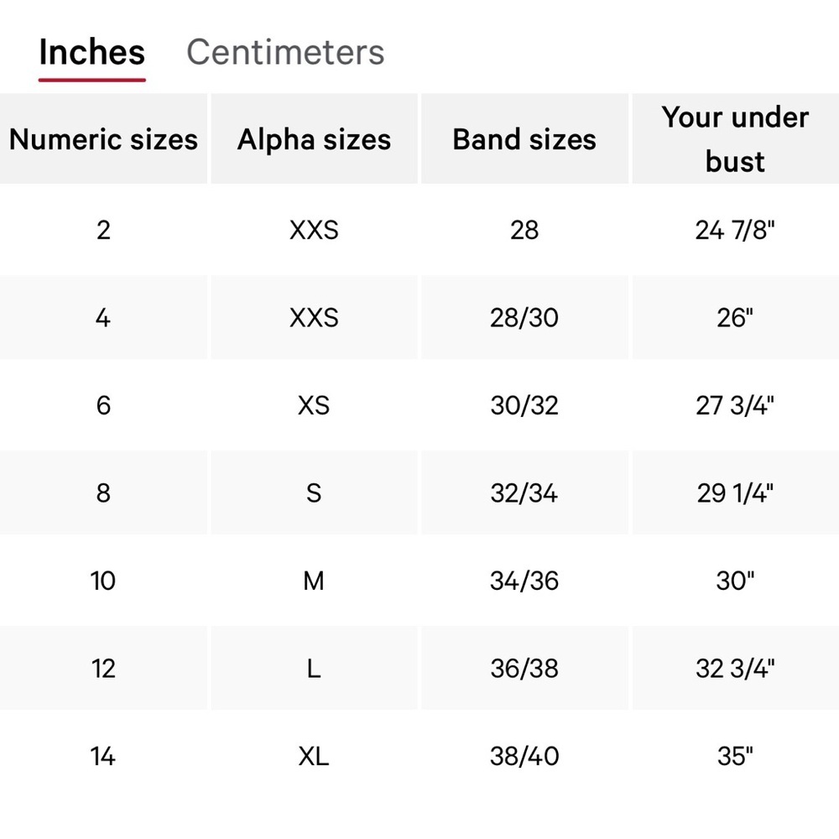The image size is (839, 839).
Task: Select numeric size 4 cell
Action: pyautogui.click(x=103, y=318)
